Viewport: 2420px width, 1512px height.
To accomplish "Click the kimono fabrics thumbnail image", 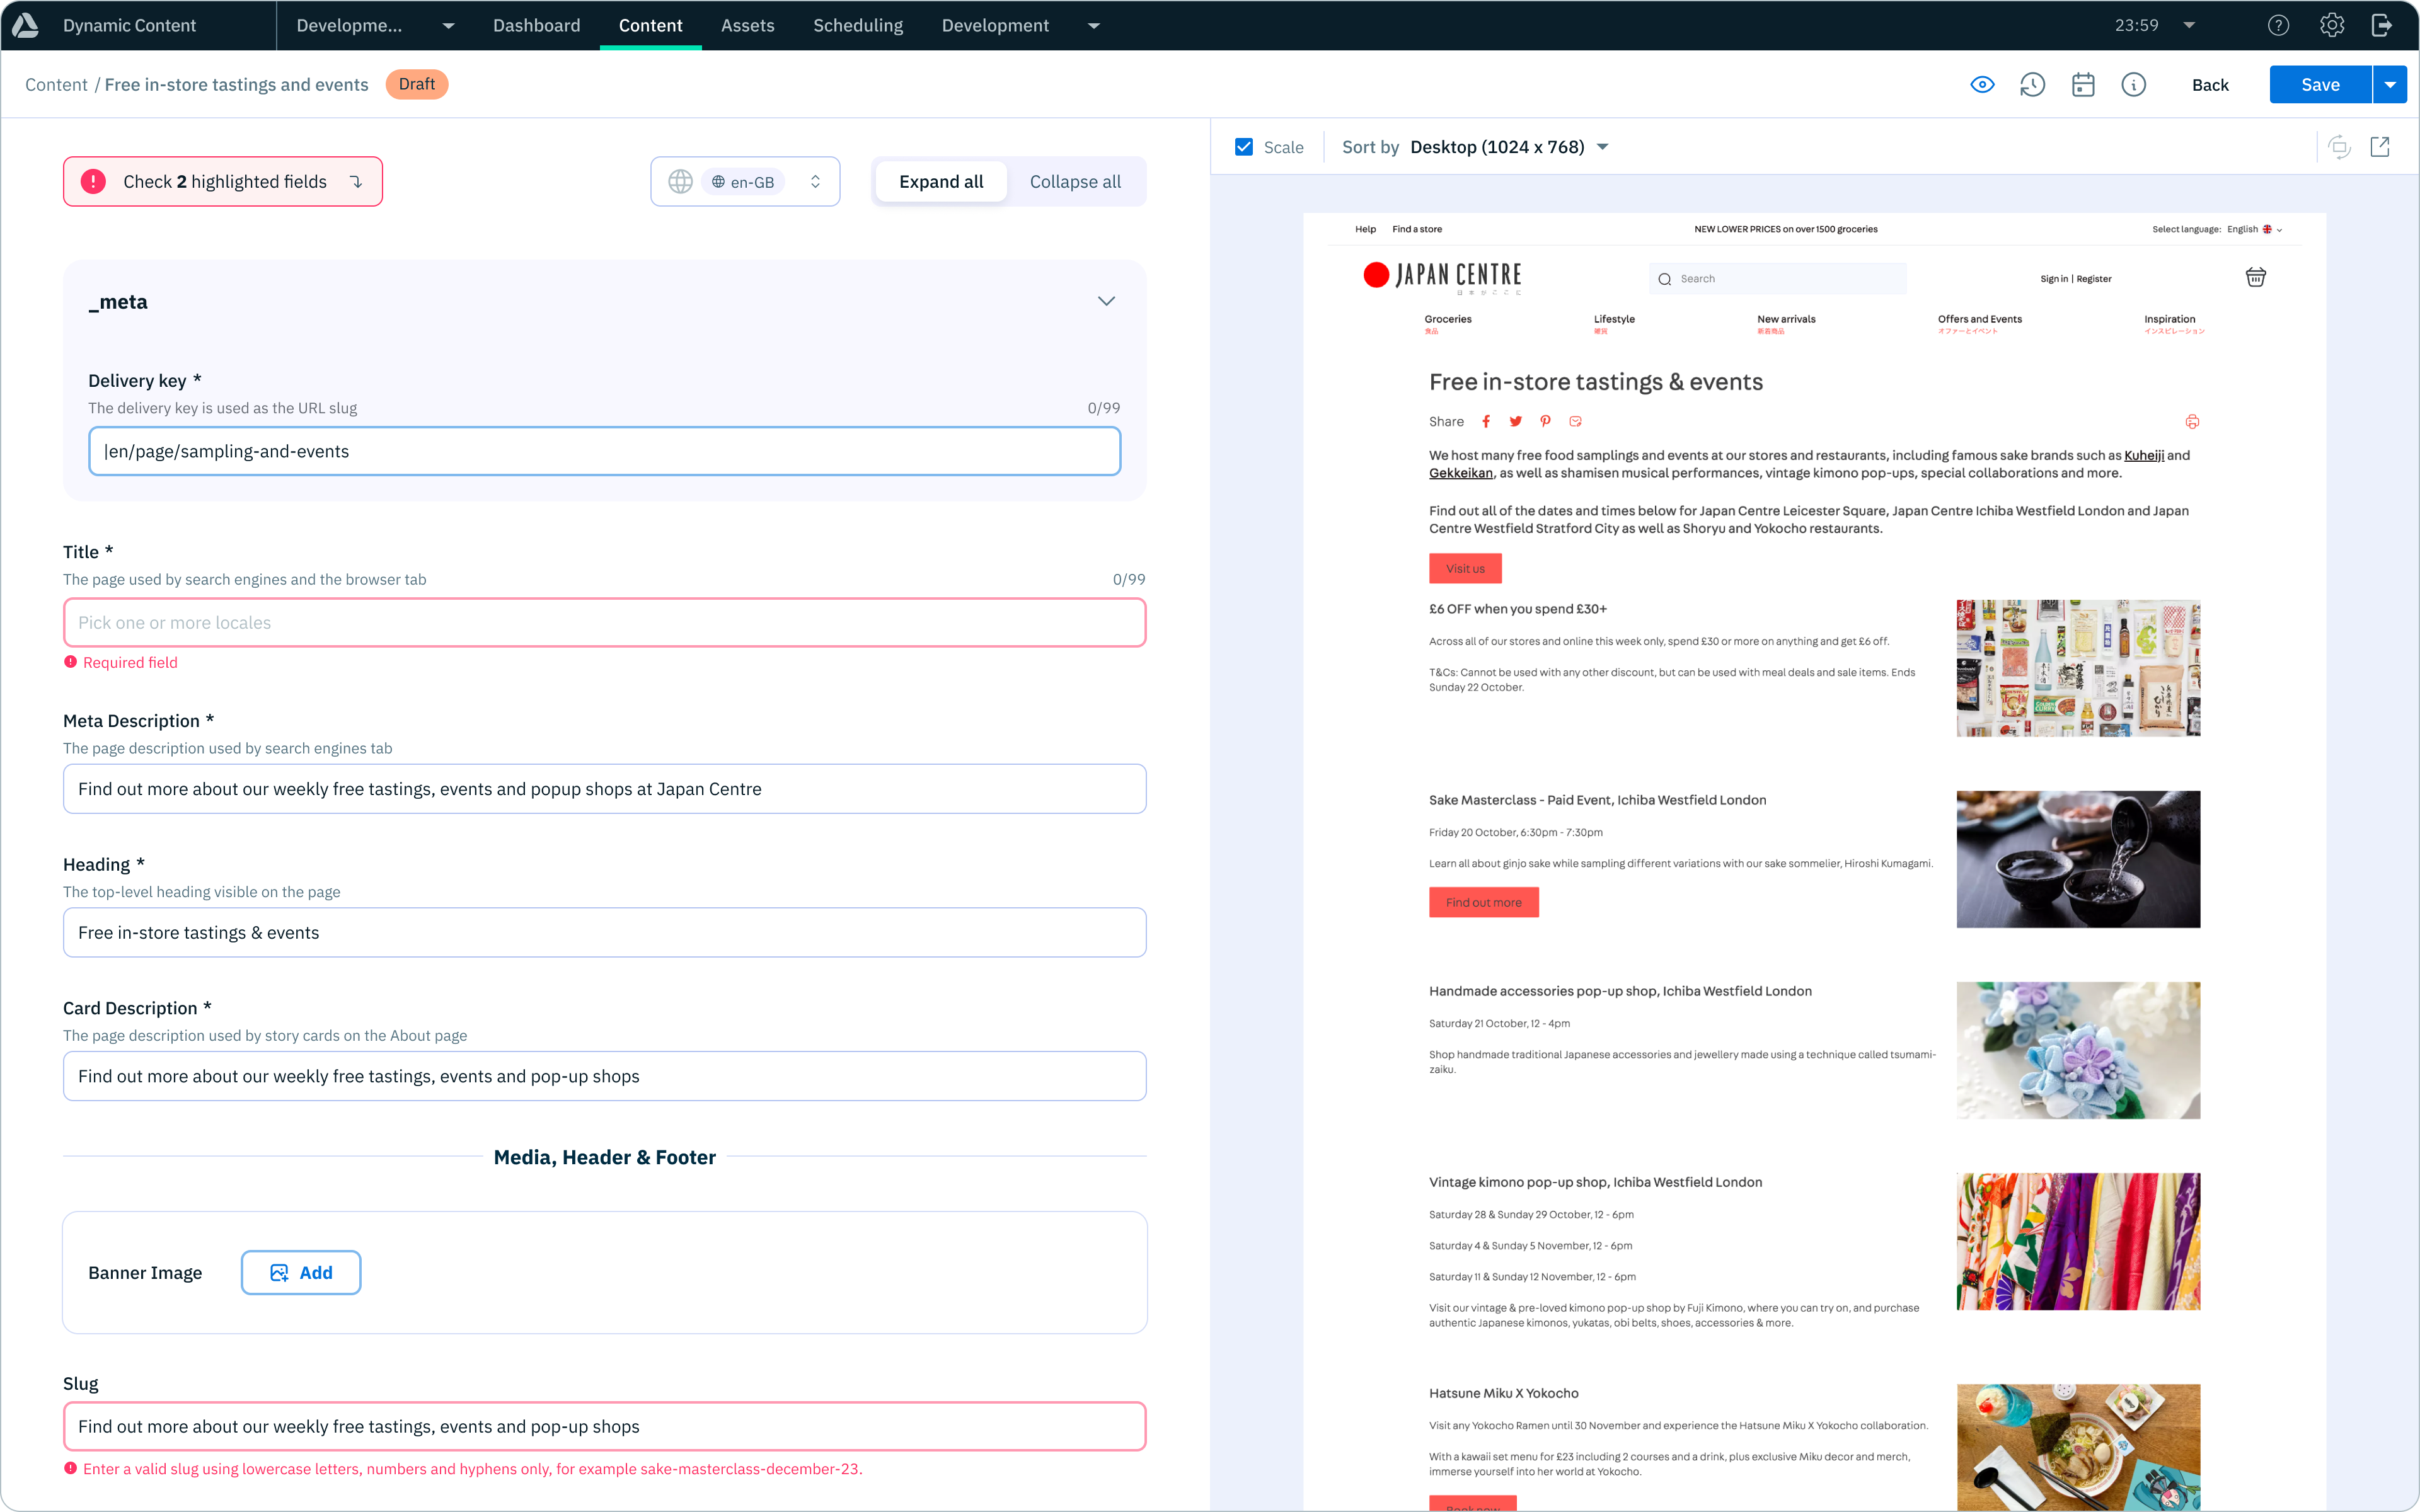I will click(x=2078, y=1241).
